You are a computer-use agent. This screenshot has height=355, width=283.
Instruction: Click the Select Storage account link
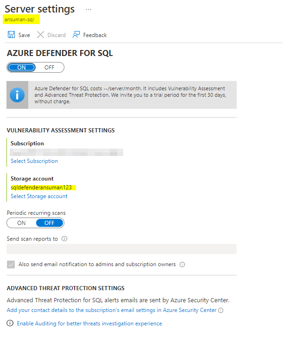39,196
